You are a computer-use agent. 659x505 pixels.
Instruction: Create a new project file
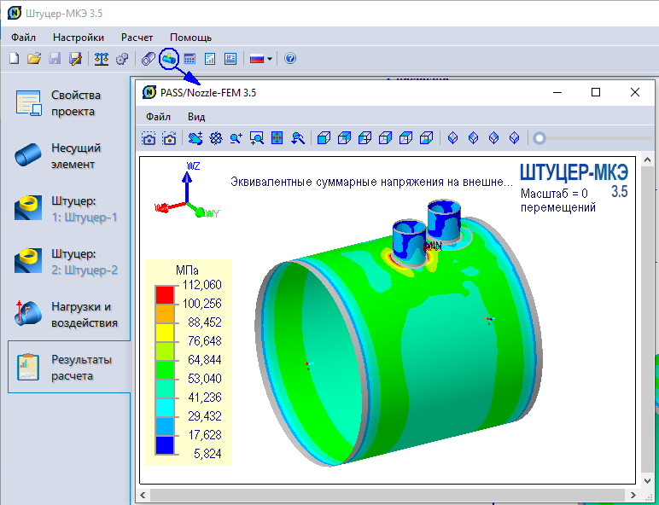click(x=15, y=58)
